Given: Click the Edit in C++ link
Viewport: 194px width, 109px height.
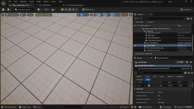Looking at the screenshot, I should point(186,68).
